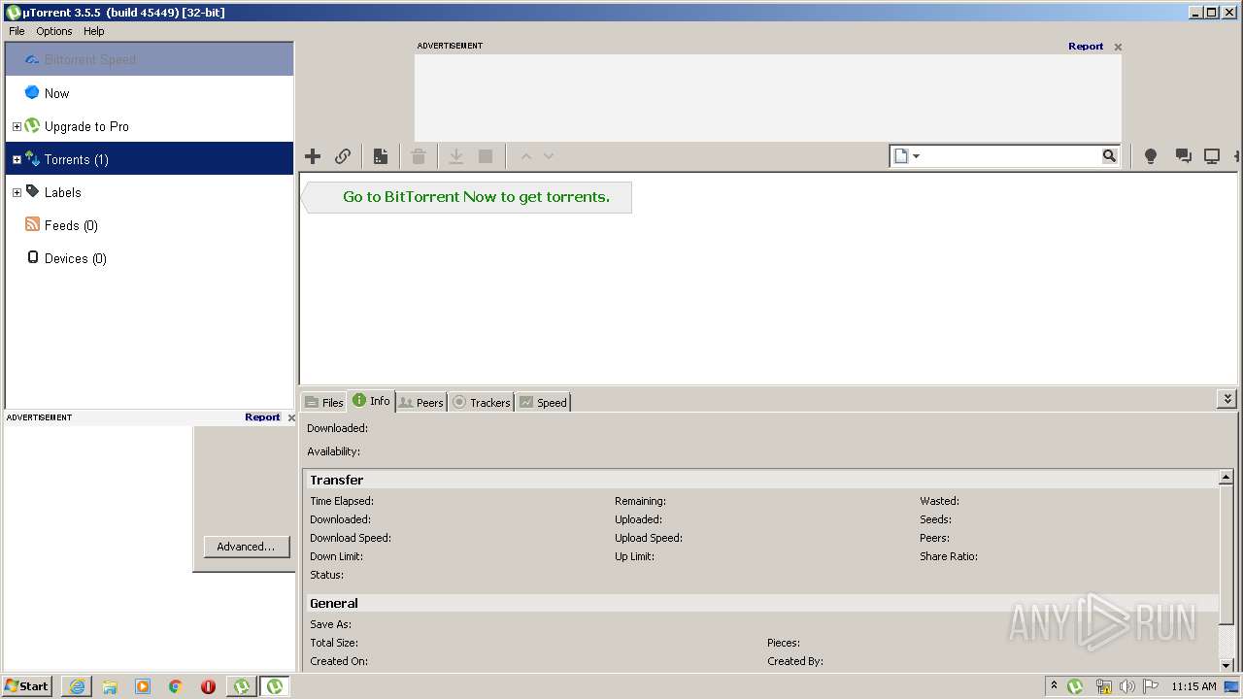Show hidden tray icons arrow
The image size is (1243, 699).
[x=1054, y=685]
